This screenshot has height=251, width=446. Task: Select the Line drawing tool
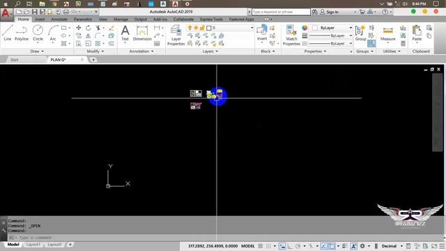click(x=8, y=33)
